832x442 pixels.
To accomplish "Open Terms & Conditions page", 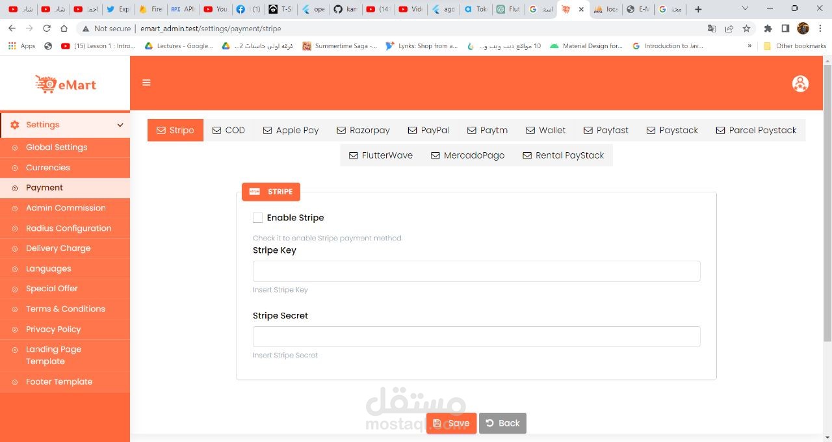I will coord(65,309).
